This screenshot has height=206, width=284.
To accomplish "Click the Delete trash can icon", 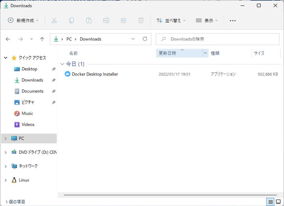I will pyautogui.click(x=141, y=20).
